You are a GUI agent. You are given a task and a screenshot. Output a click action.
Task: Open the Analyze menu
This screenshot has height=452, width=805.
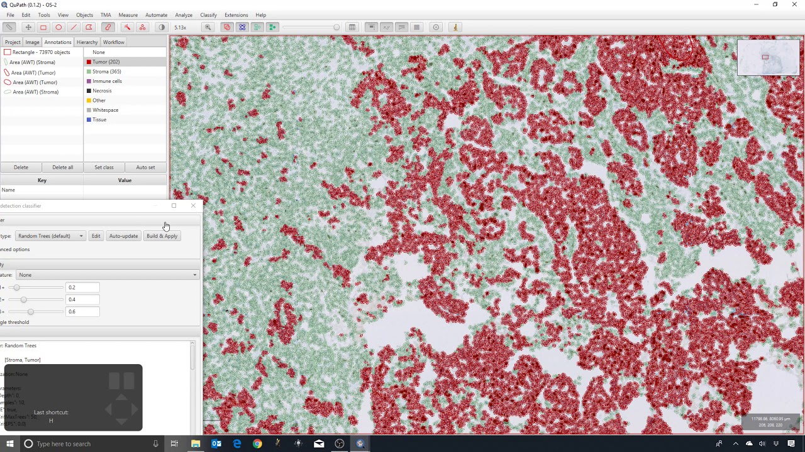(x=184, y=14)
